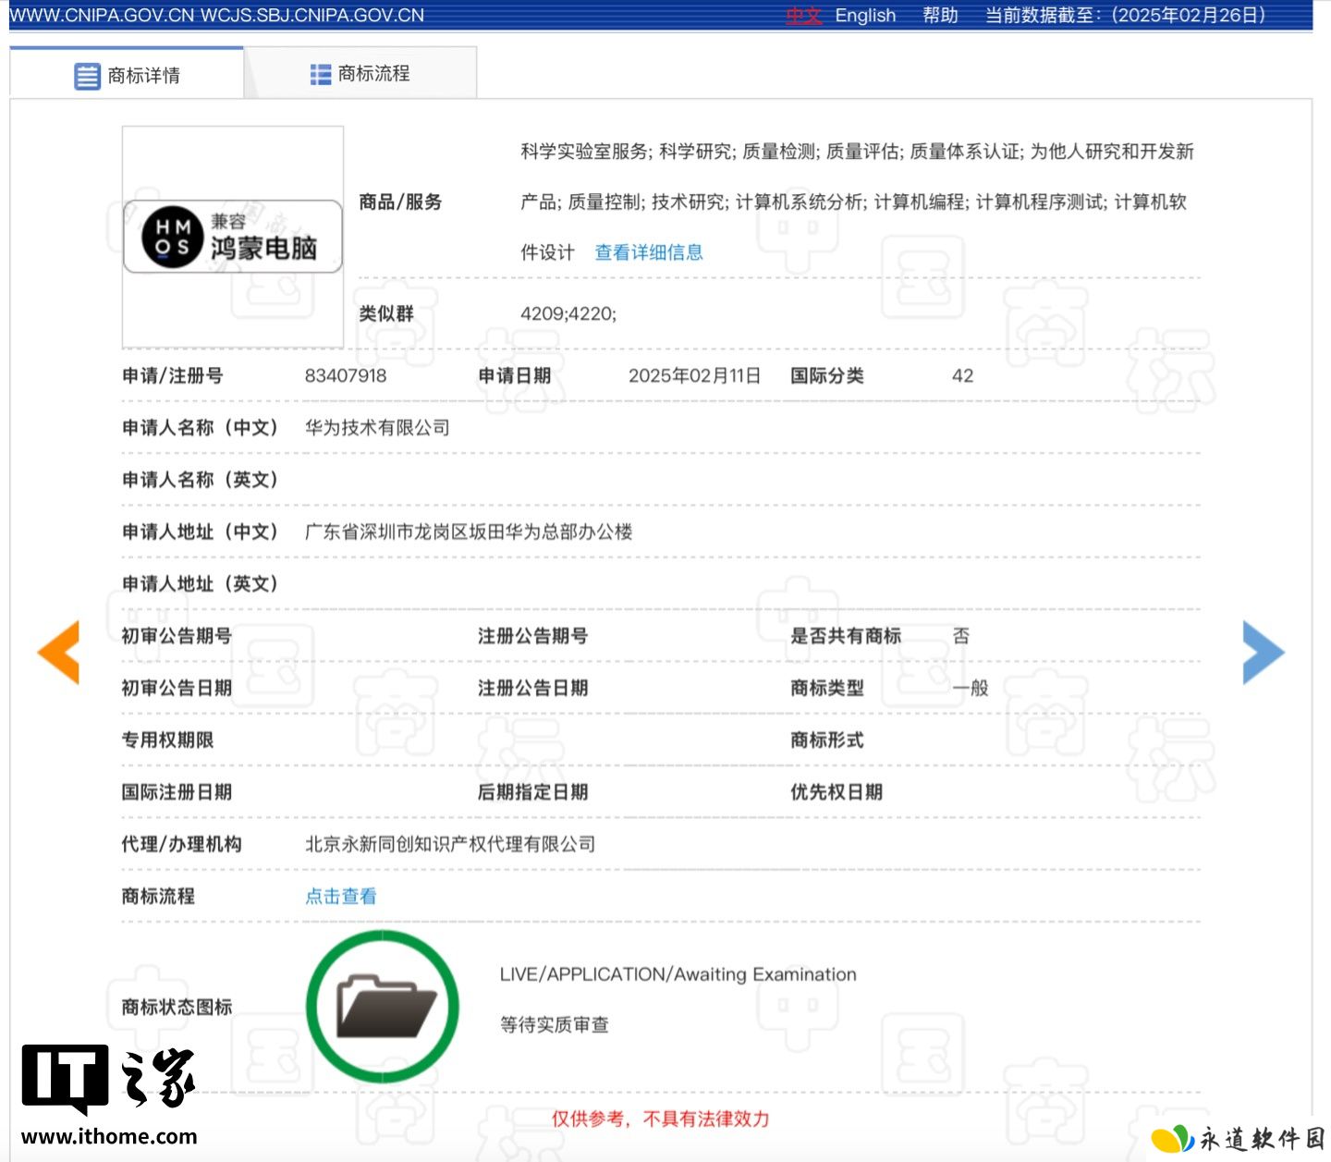Image resolution: width=1331 pixels, height=1162 pixels.
Task: Select international class value 42
Action: click(962, 375)
